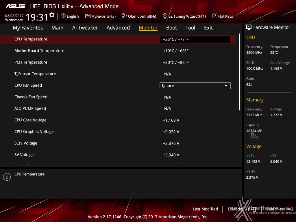Viewport: 296px width, 222px height.
Task: Select CPU Temperature row
Action: pos(118,39)
